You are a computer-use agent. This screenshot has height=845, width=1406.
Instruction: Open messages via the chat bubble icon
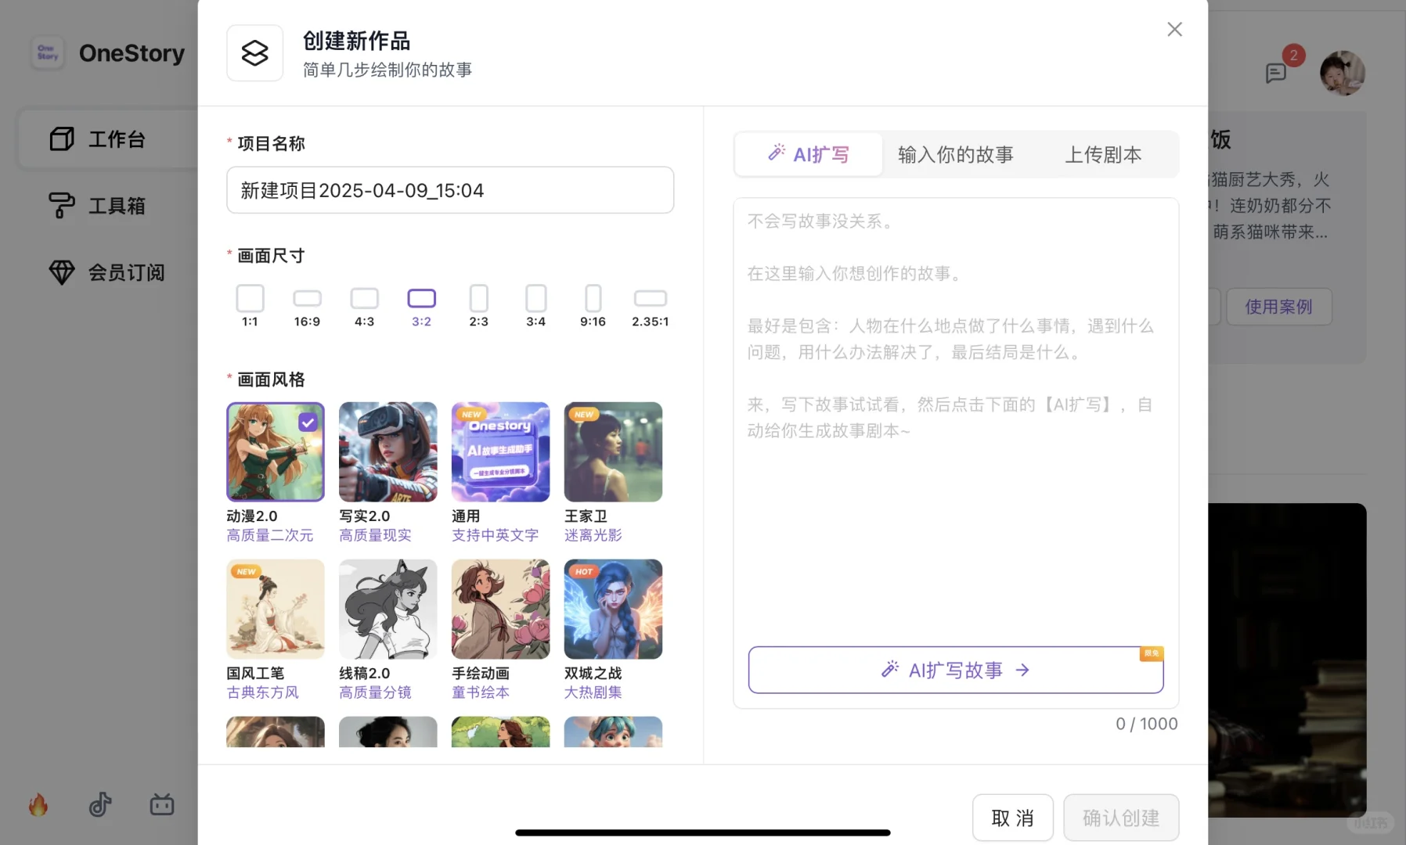1275,73
